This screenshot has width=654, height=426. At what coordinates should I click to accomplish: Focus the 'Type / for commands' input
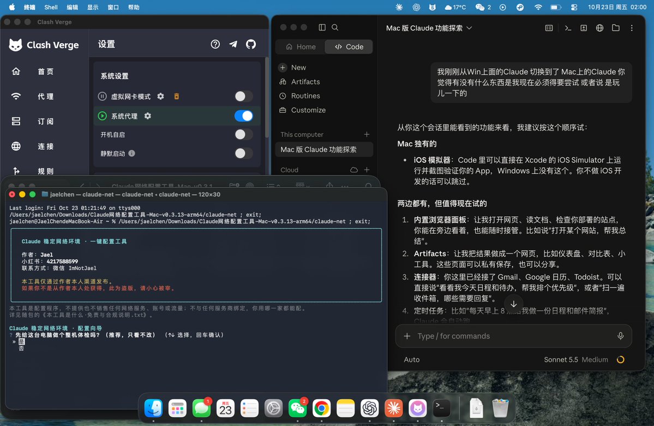point(513,336)
